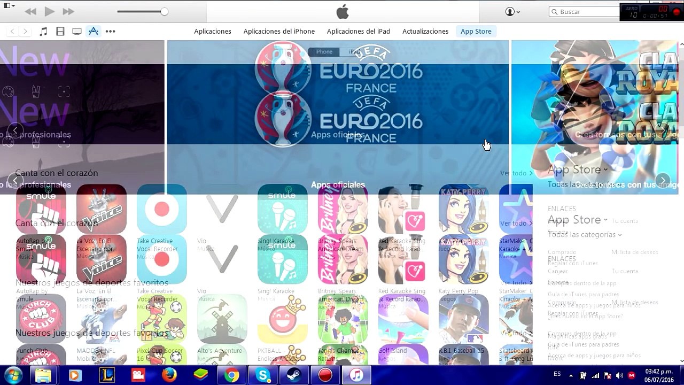The width and height of the screenshot is (684, 385).
Task: Open the Aplicaciones del iPhone tab
Action: [x=279, y=32]
